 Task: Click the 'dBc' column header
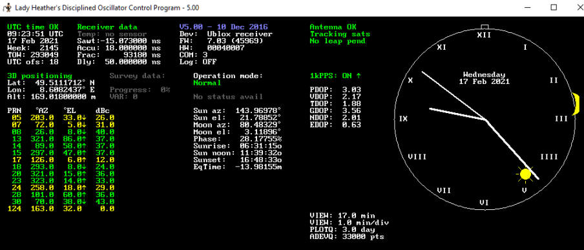pos(103,110)
